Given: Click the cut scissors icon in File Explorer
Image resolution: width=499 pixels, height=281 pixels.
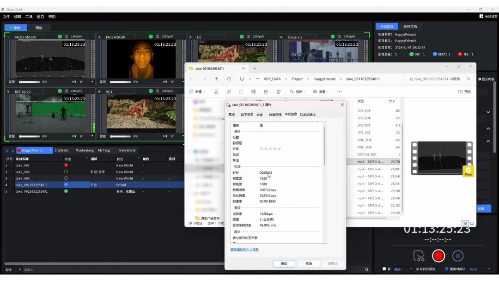Looking at the screenshot, I should click(216, 92).
